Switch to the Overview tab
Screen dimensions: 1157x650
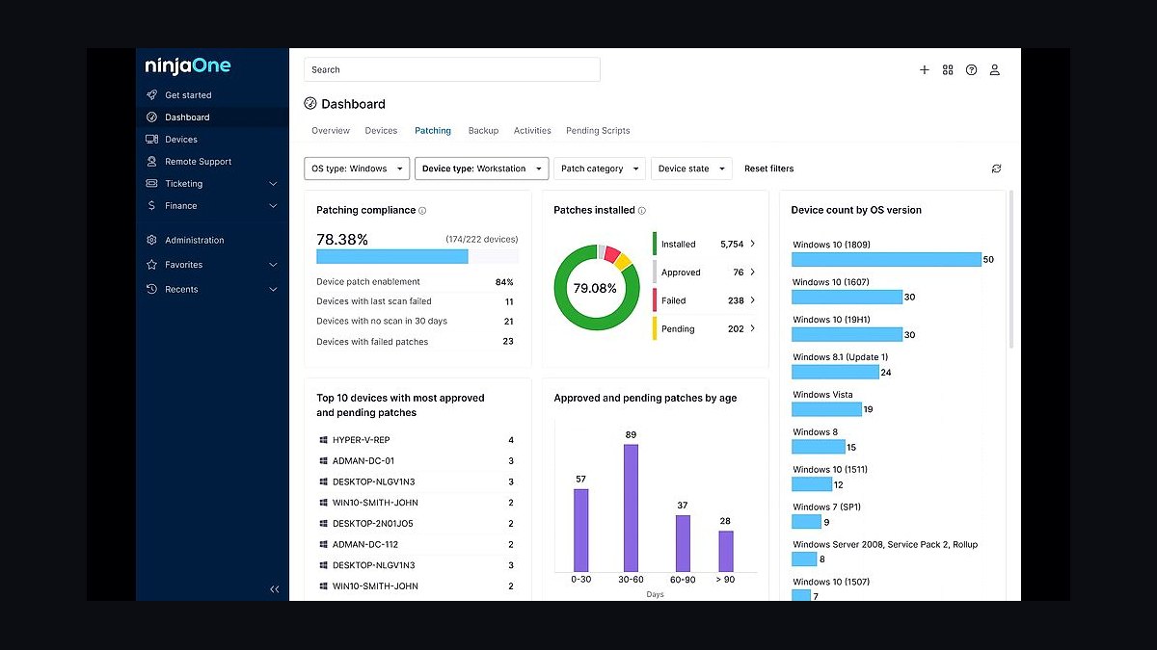coord(331,131)
